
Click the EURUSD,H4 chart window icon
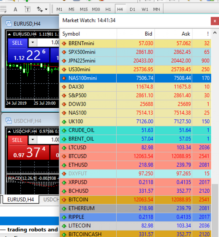[8, 24]
